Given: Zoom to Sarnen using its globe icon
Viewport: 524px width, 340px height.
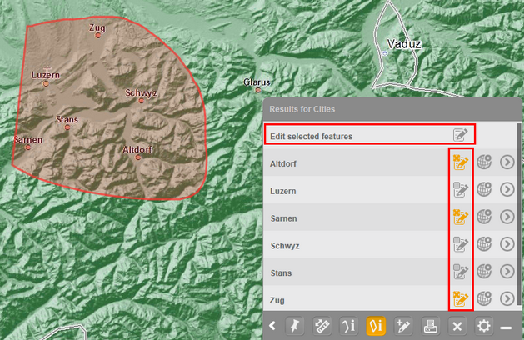Looking at the screenshot, I should [484, 217].
